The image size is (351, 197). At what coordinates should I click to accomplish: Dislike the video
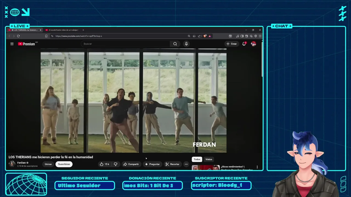(115, 164)
